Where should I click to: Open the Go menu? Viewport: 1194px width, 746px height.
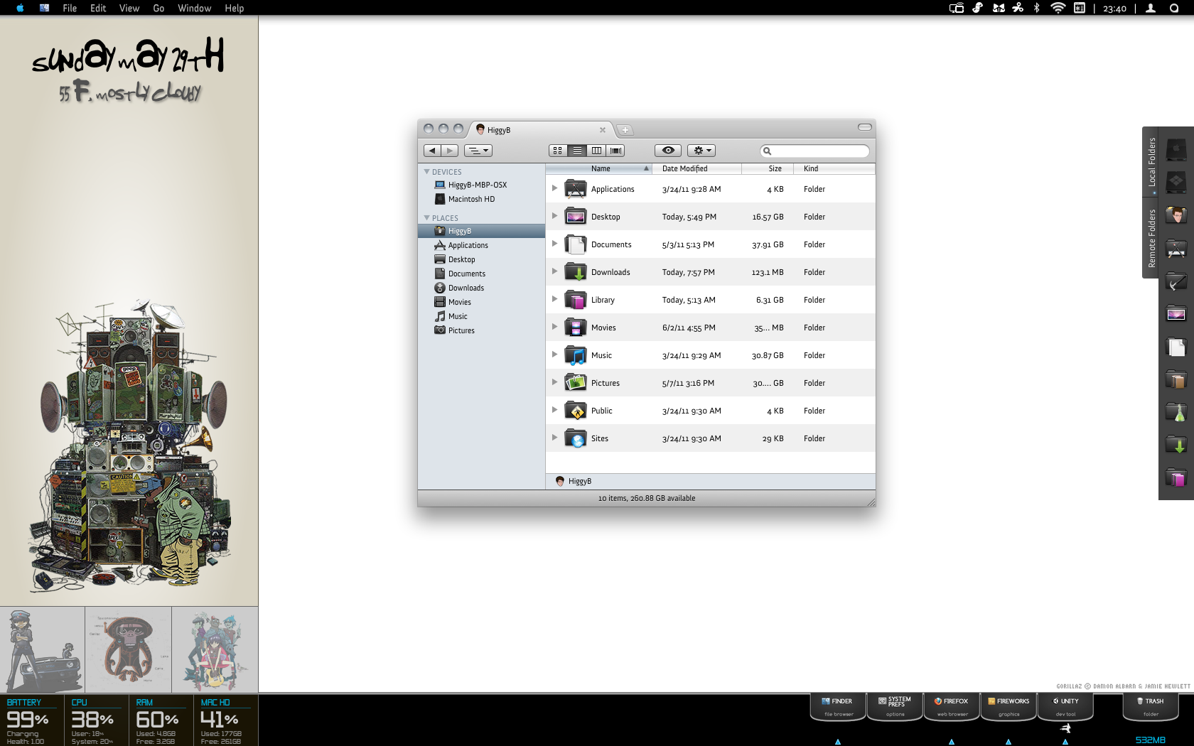[158, 8]
